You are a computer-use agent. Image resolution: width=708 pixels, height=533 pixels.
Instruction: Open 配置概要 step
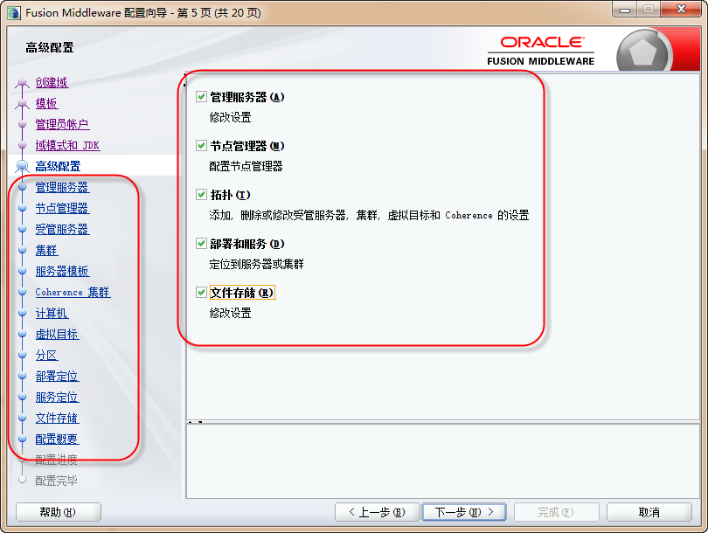(58, 440)
